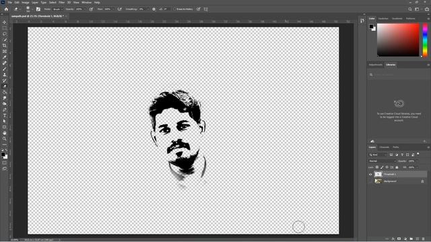This screenshot has width=431, height=242.
Task: Click the Home icon in options bar
Action: pyautogui.click(x=6, y=9)
